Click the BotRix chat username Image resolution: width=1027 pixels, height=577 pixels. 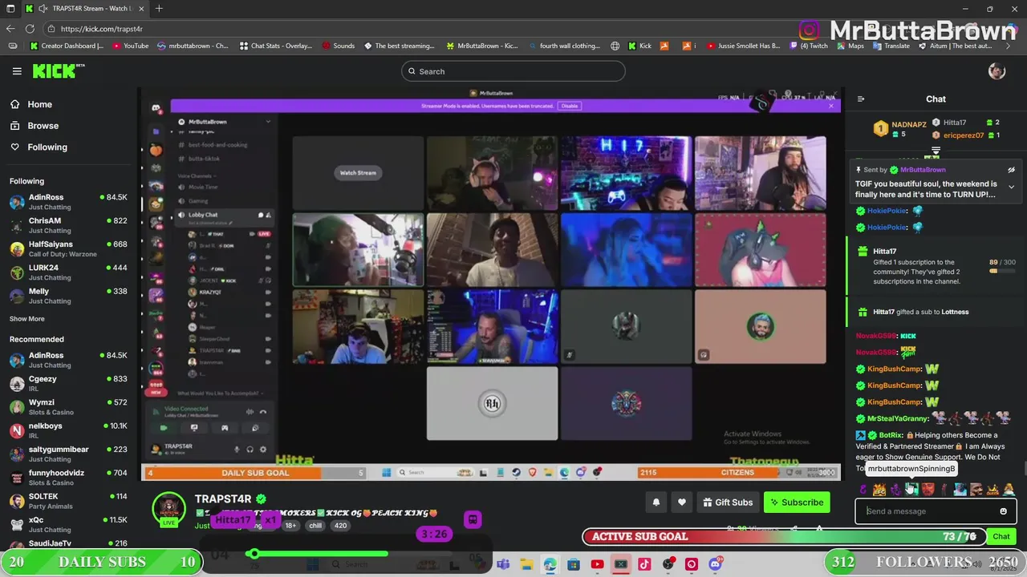[891, 435]
